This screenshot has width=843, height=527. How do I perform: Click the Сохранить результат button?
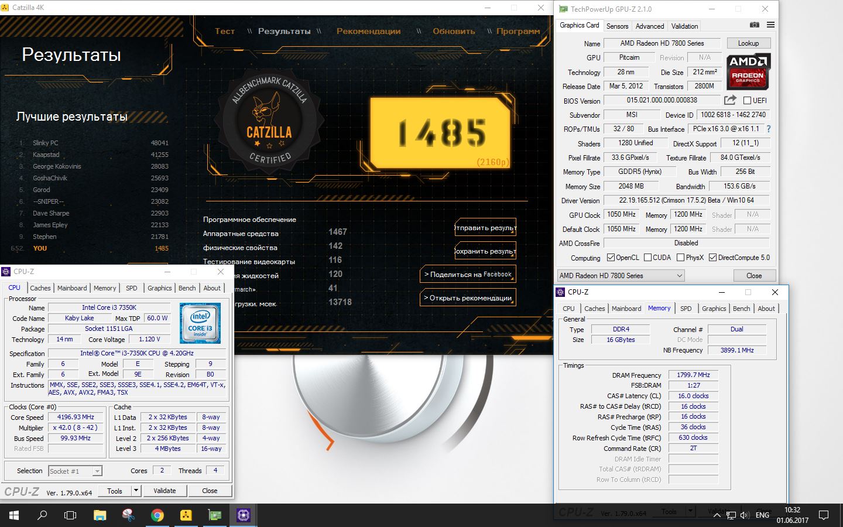pyautogui.click(x=485, y=251)
